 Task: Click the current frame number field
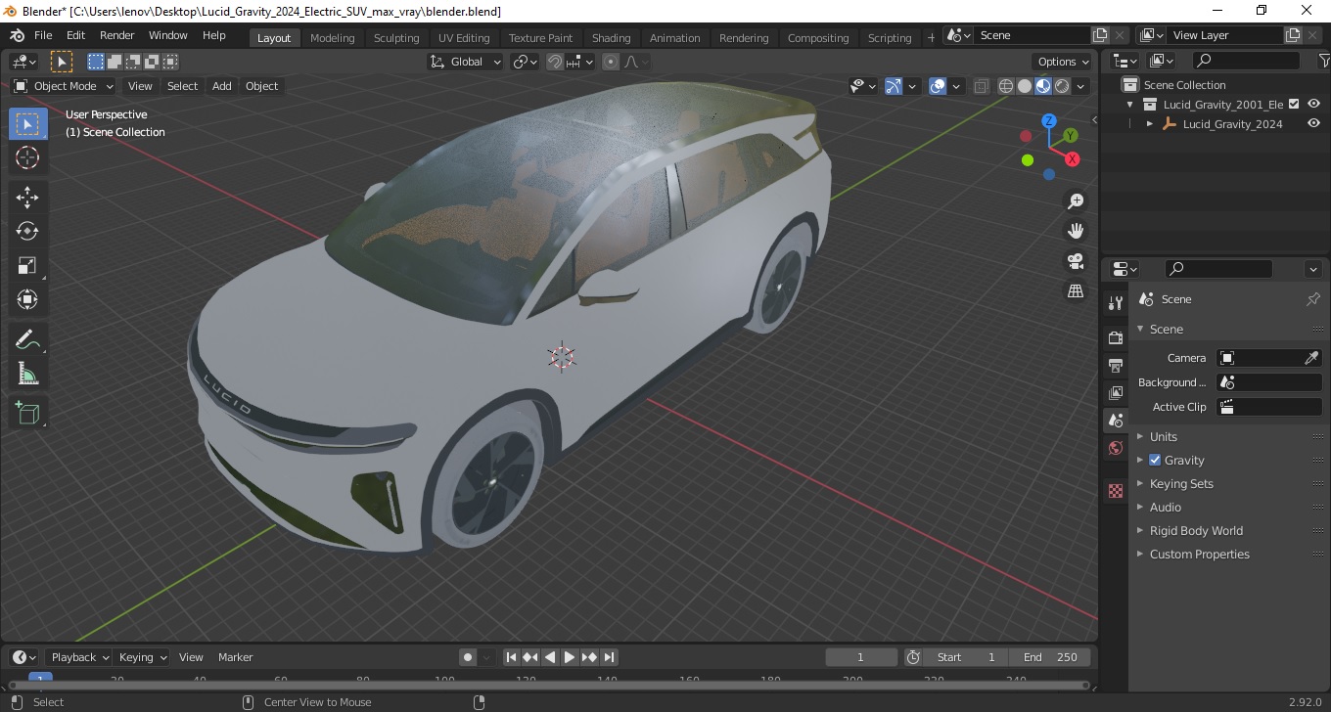(861, 657)
